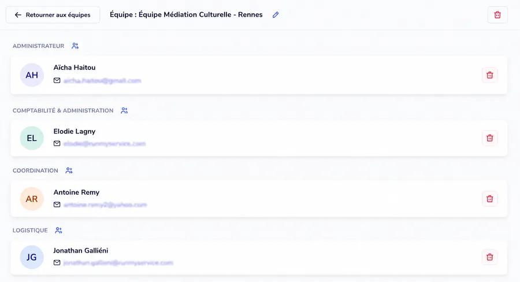Click the AR avatar of Antoine Remy
This screenshot has height=282, width=520.
[32, 199]
